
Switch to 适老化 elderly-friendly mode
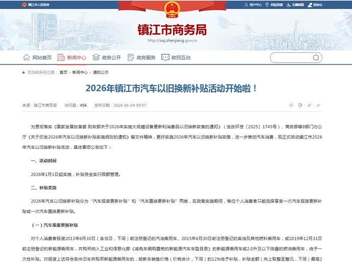(x=315, y=5)
